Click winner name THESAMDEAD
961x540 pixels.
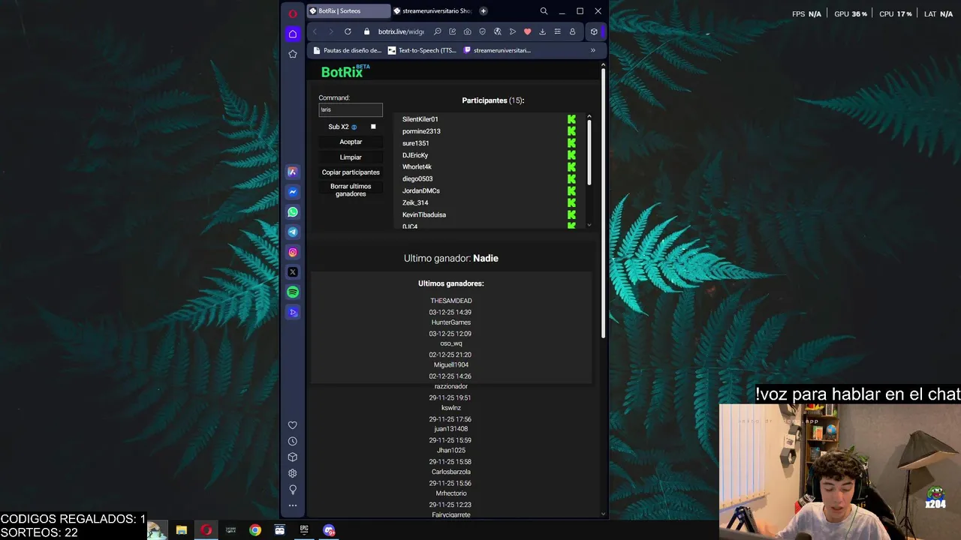pyautogui.click(x=451, y=301)
